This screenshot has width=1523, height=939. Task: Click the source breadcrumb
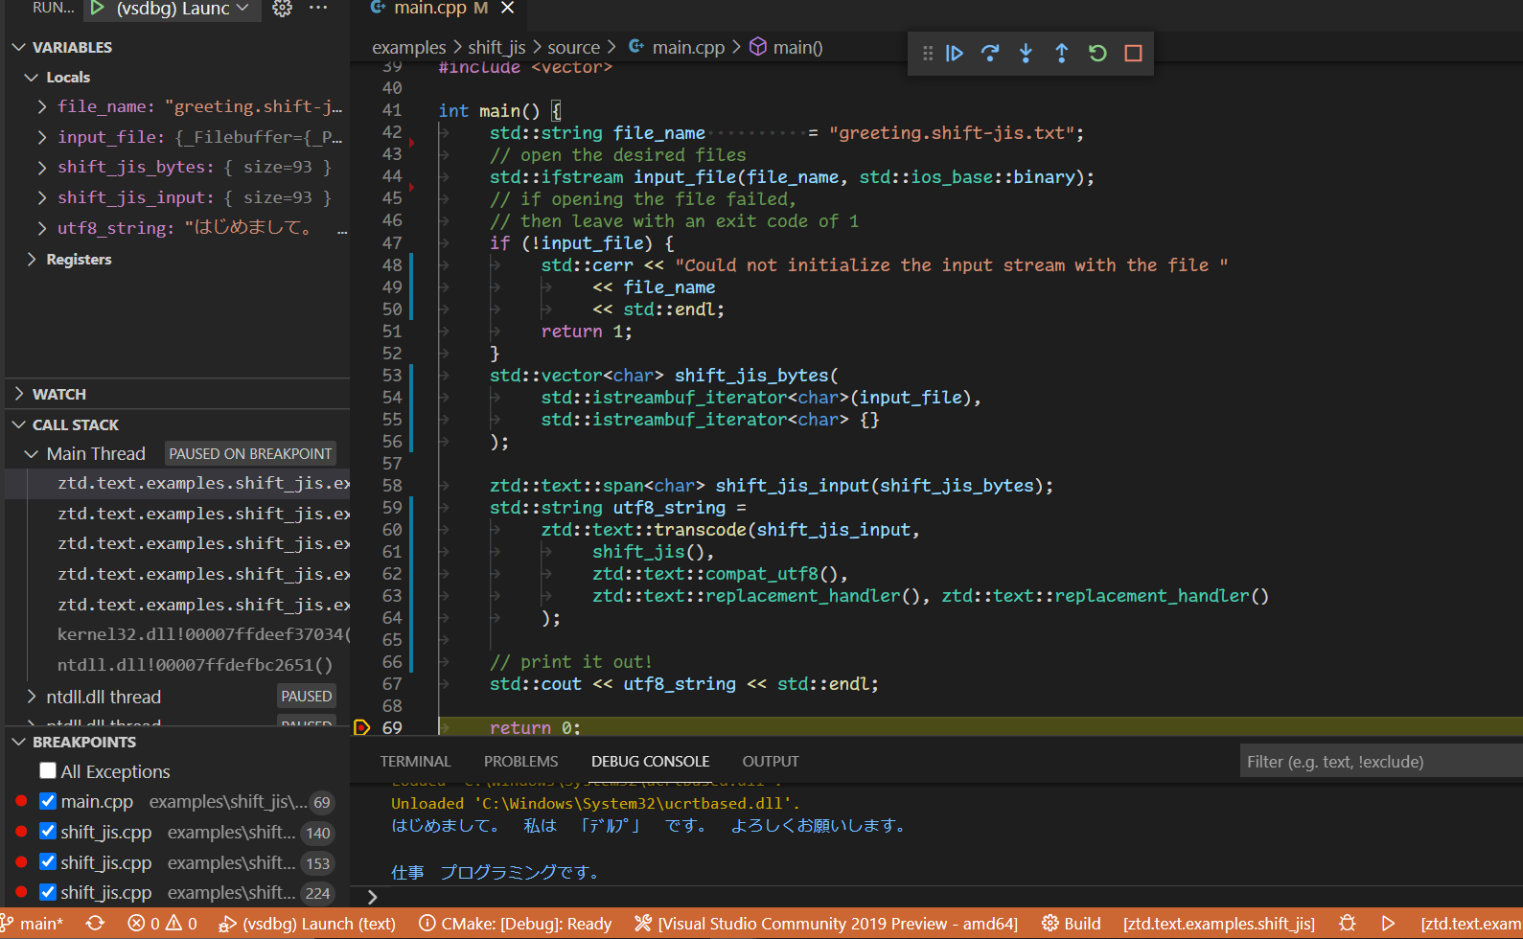(x=573, y=47)
